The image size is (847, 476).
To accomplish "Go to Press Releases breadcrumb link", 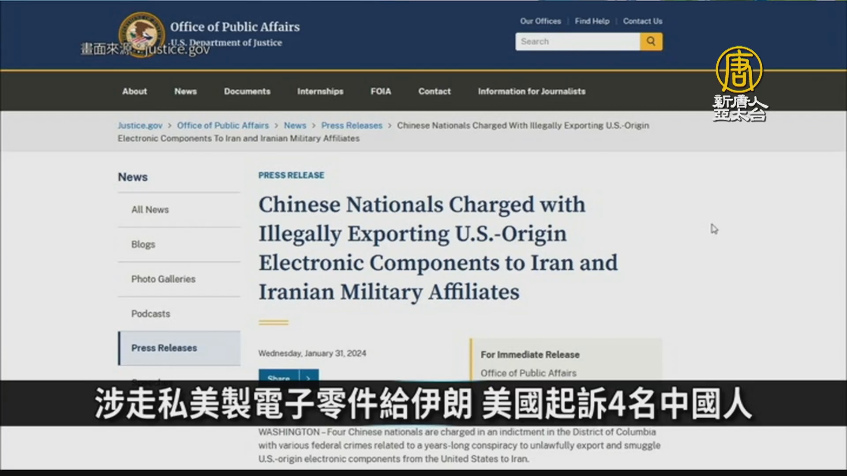I will (352, 126).
